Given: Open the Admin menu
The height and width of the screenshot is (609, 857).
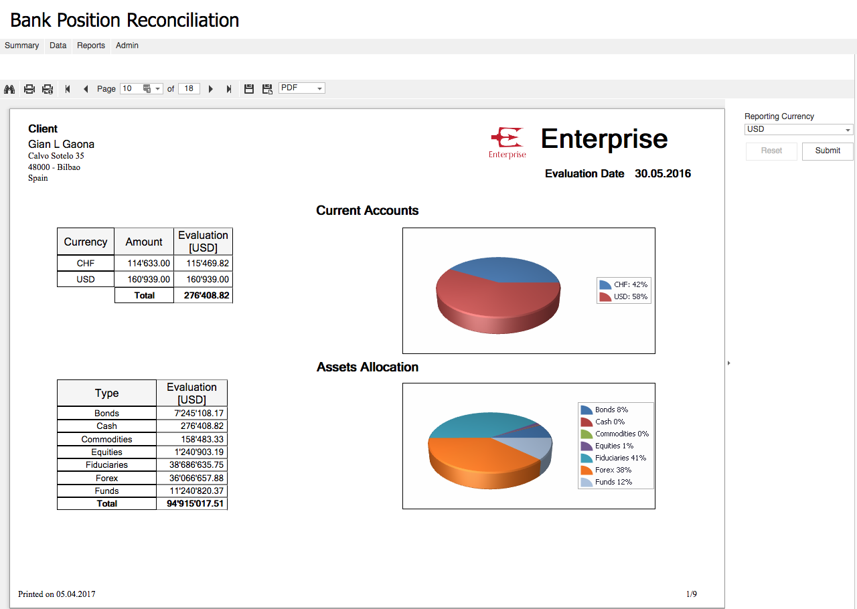Looking at the screenshot, I should (x=127, y=46).
